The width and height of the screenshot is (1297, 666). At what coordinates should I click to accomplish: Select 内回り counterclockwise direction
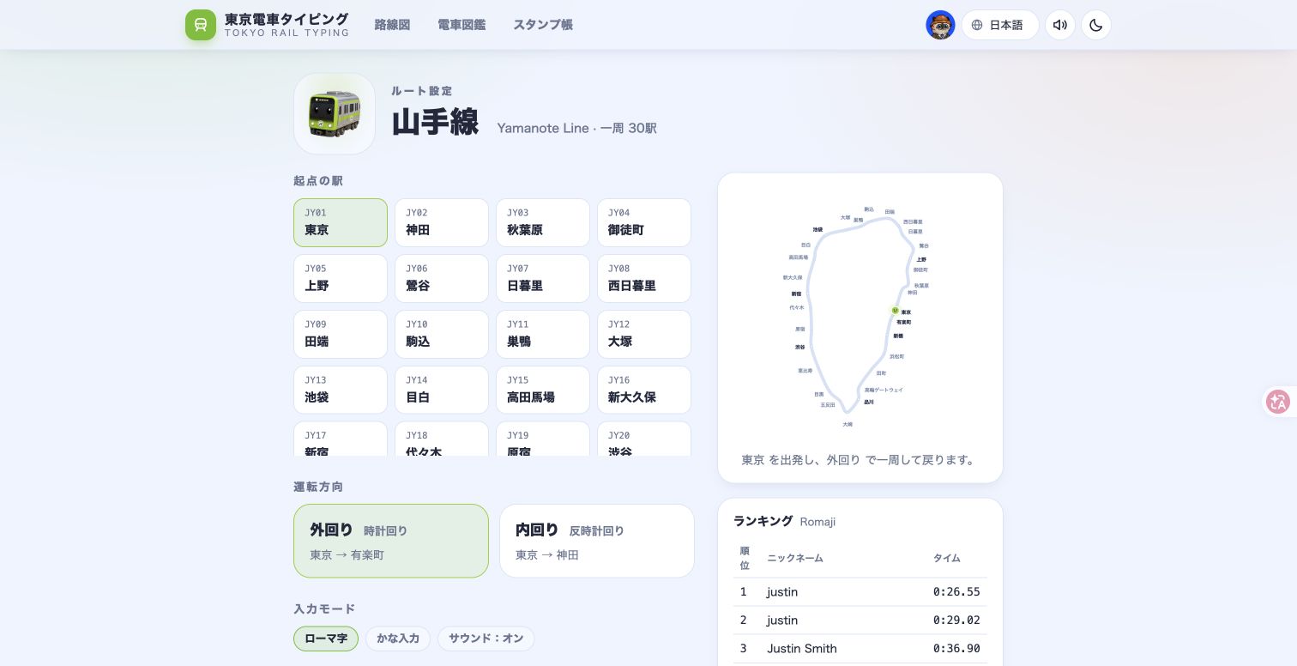(x=597, y=541)
